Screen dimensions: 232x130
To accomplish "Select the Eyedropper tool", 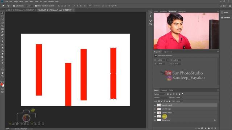I will pyautogui.click(x=3, y=32).
